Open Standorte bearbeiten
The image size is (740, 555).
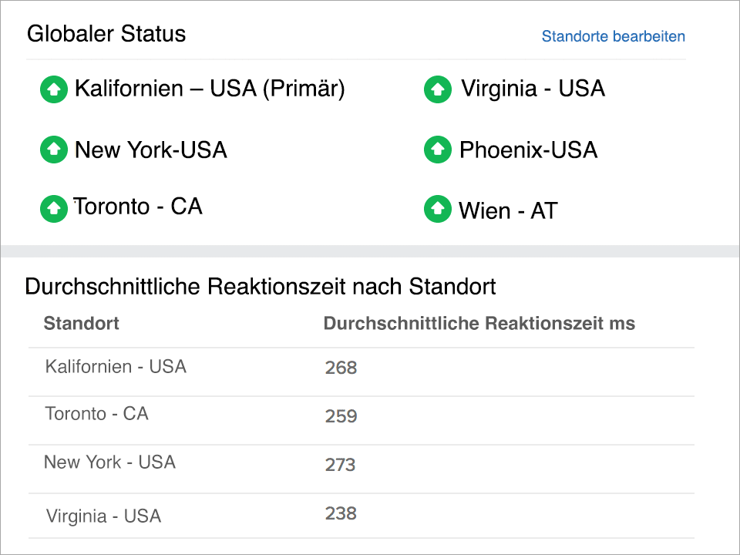(x=613, y=36)
